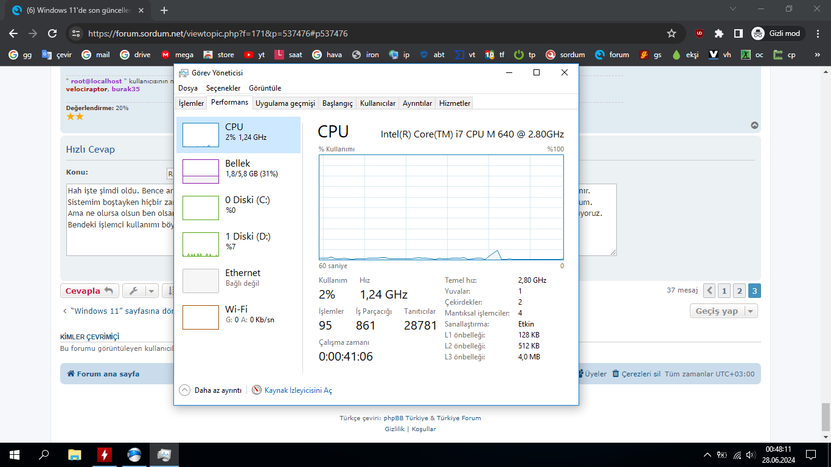Screen dimensions: 831x467
Task: Open the Dosya menu in Görev Yöneticisi
Action: point(188,88)
